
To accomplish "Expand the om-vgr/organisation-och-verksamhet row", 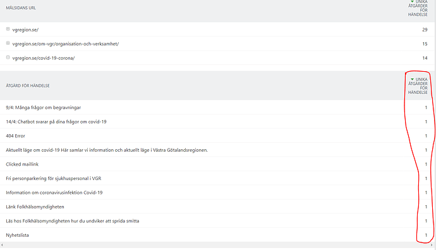I will click(x=8, y=43).
